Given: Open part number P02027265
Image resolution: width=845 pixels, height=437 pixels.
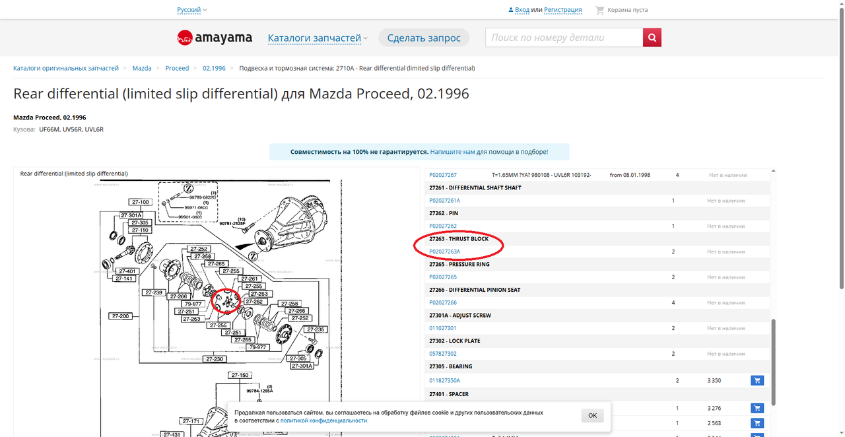Looking at the screenshot, I should tap(443, 277).
